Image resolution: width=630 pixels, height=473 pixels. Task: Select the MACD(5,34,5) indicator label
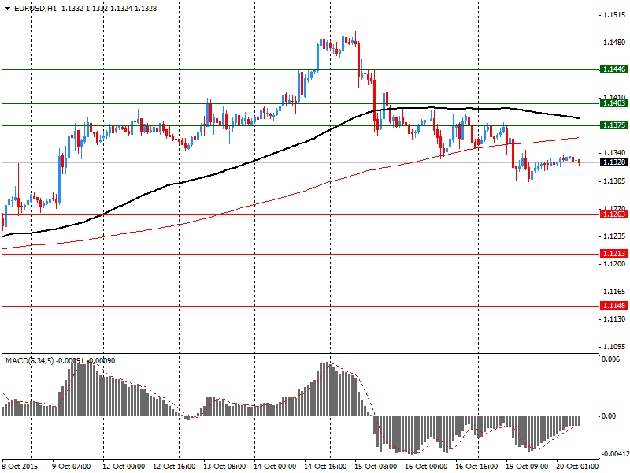[29, 361]
